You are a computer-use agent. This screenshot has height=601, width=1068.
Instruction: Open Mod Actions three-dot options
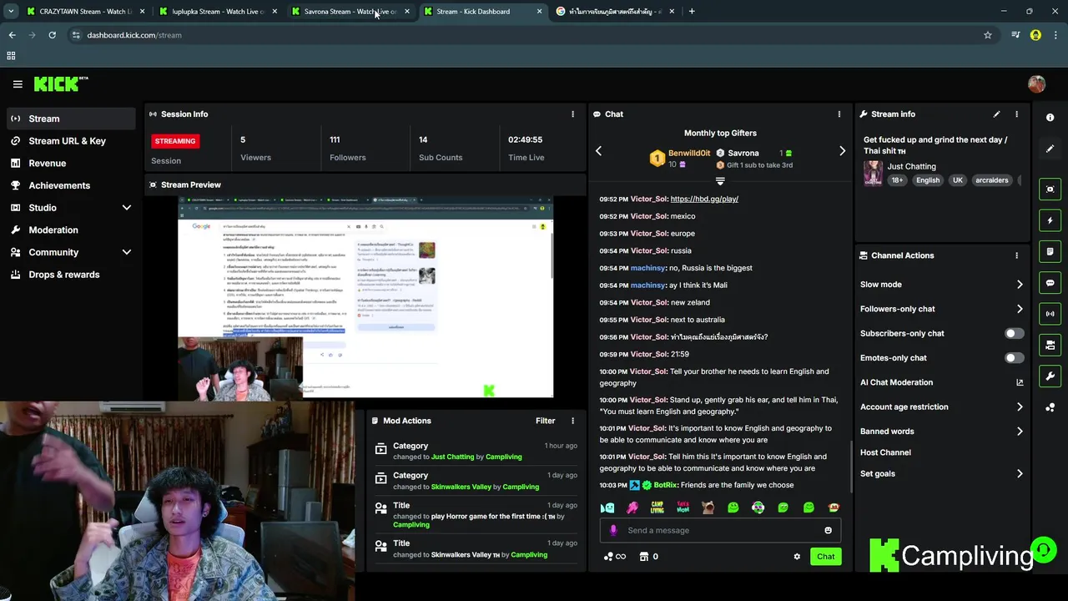tap(572, 421)
